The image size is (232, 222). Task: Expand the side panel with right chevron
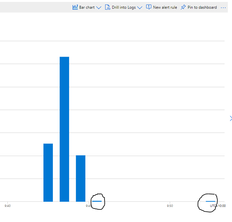click(x=230, y=118)
